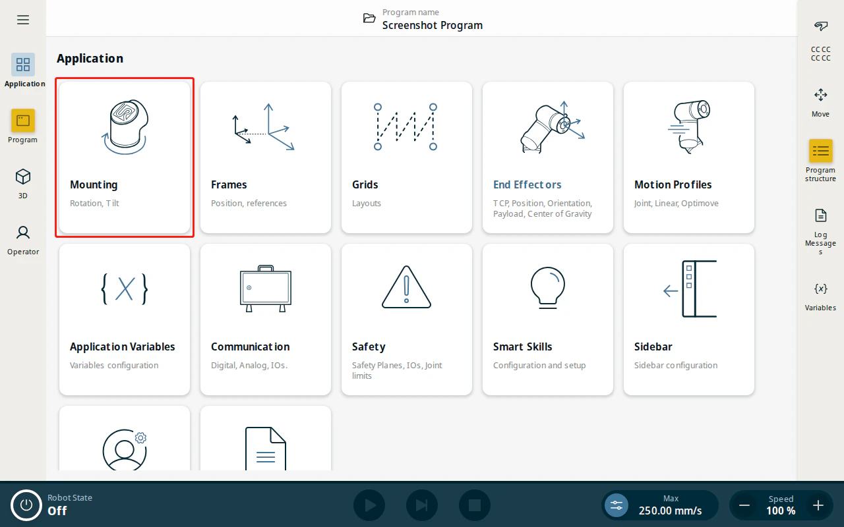Open the document icon card
This screenshot has width=844, height=527.
click(266, 438)
